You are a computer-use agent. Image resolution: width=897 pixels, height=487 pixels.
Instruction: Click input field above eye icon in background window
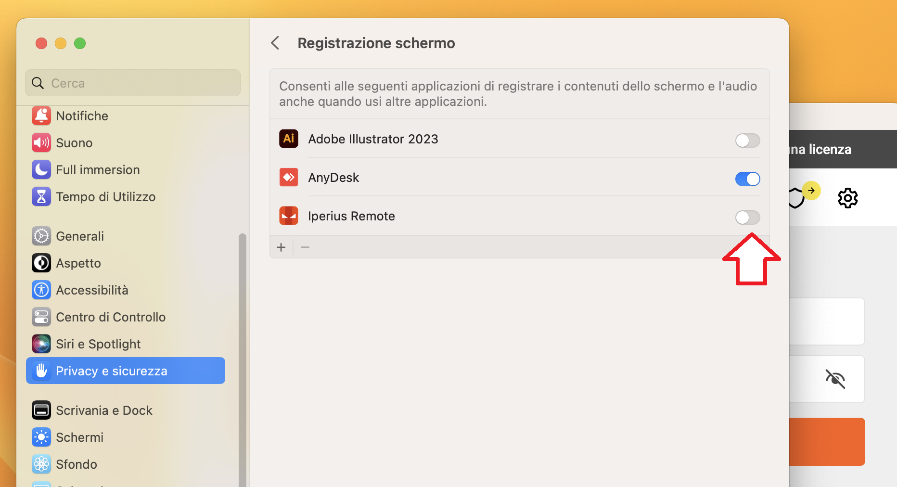tap(827, 321)
